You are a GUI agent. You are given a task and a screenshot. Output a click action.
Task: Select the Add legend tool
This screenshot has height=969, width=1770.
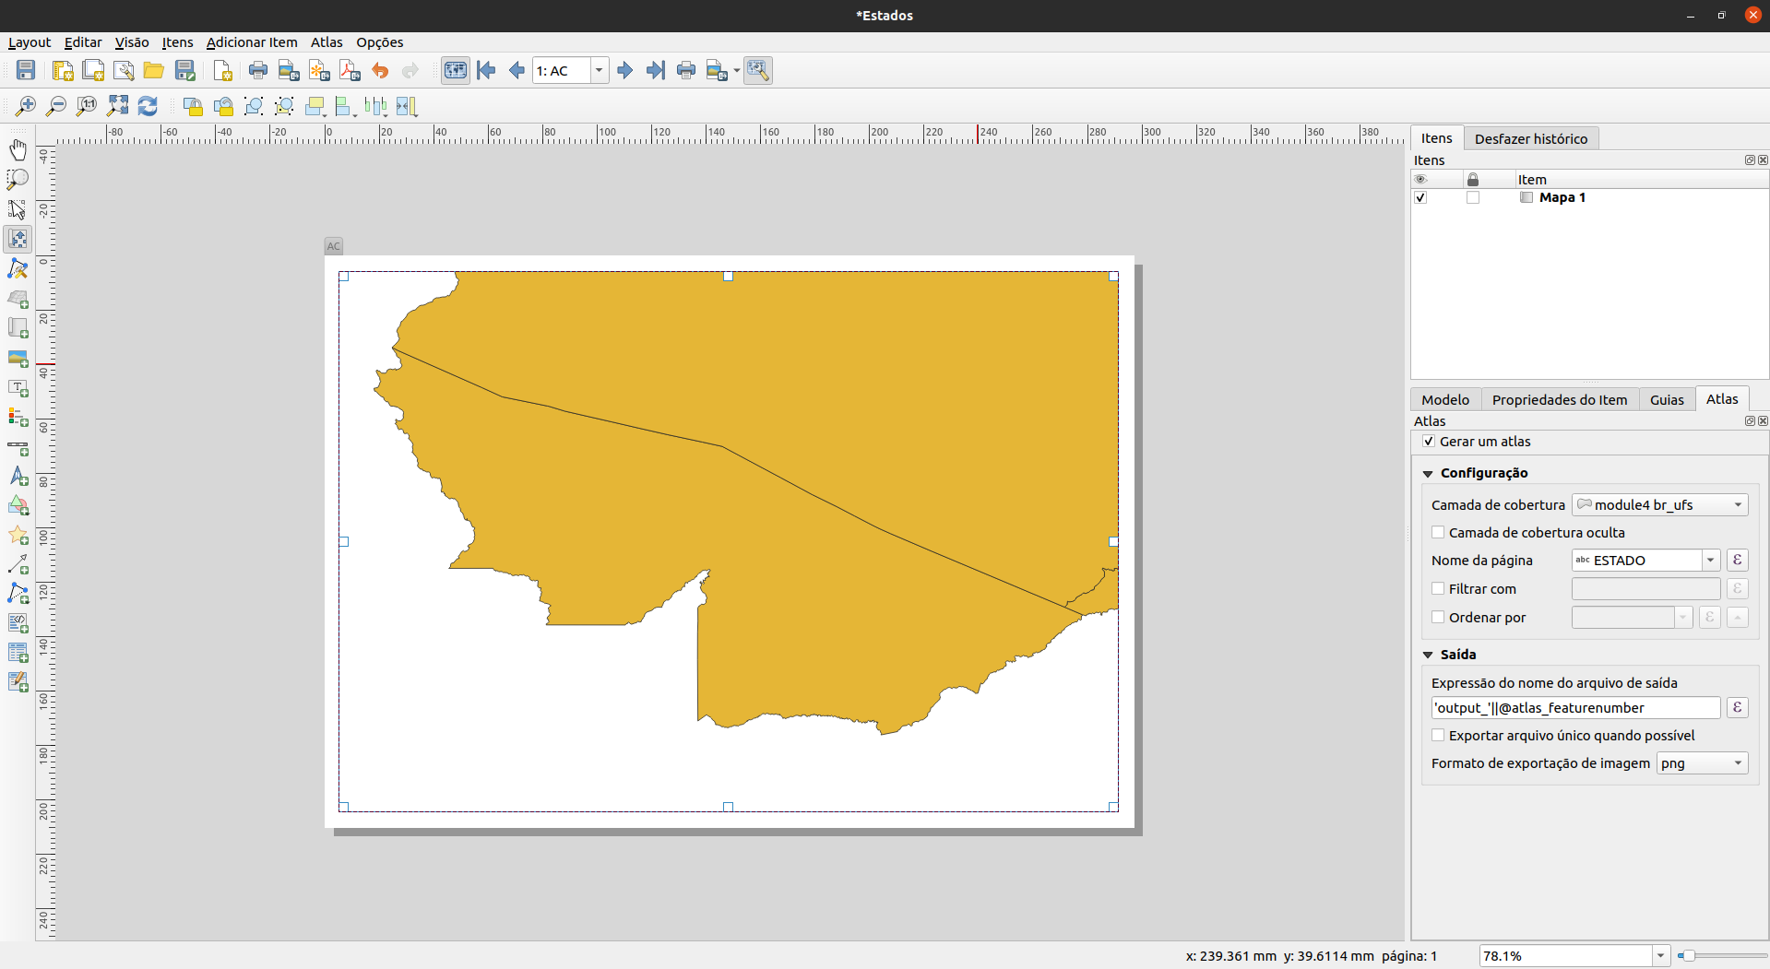click(18, 418)
